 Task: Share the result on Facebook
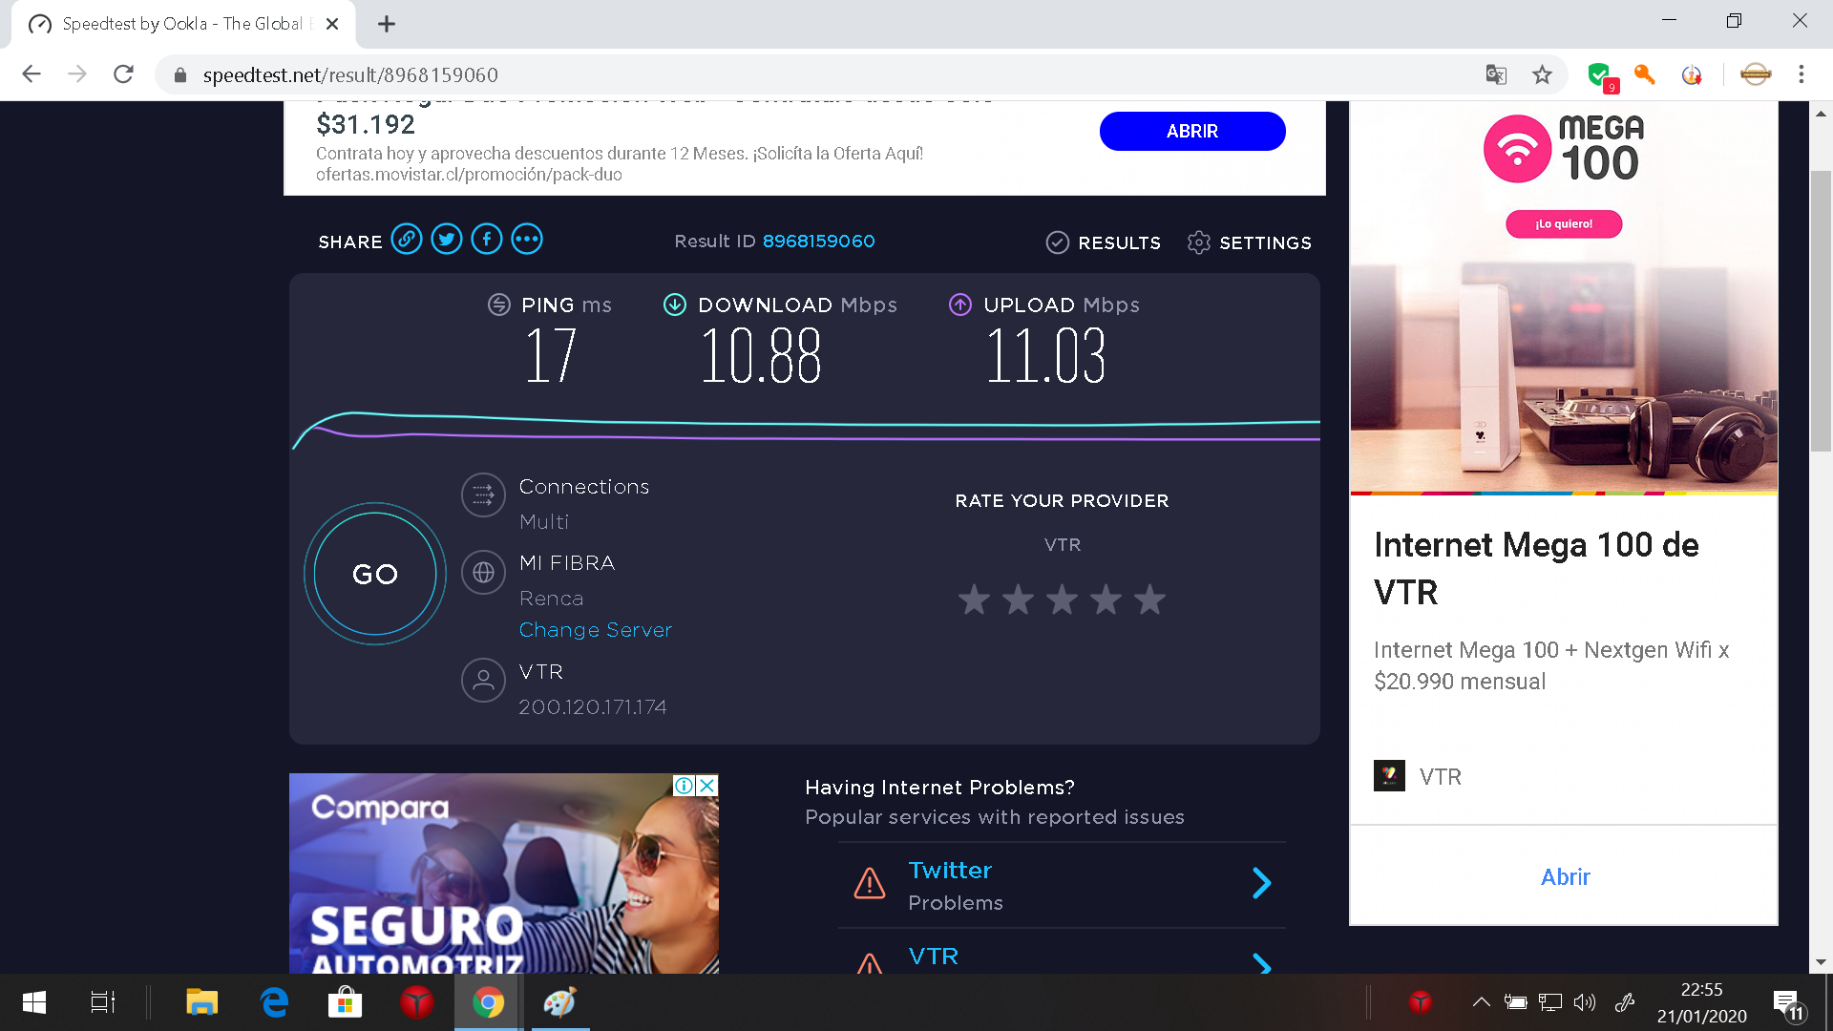coord(487,240)
